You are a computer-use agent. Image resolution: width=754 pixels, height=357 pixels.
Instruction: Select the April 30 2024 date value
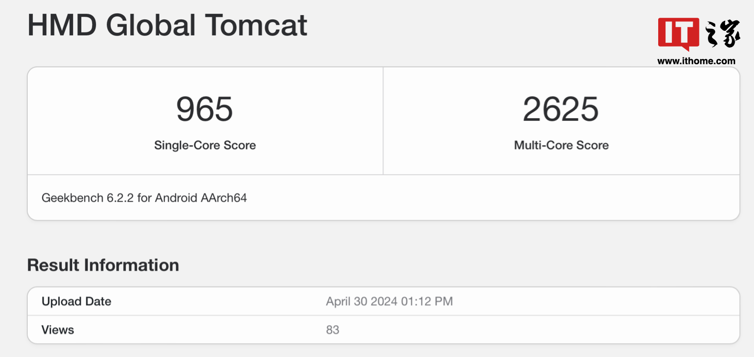pyautogui.click(x=361, y=302)
